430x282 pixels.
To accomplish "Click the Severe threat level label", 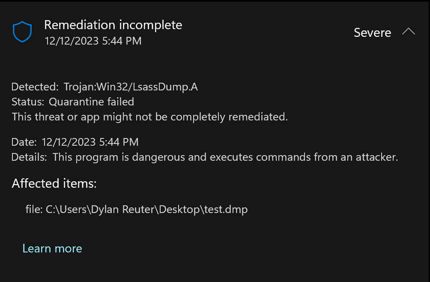I will point(372,33).
